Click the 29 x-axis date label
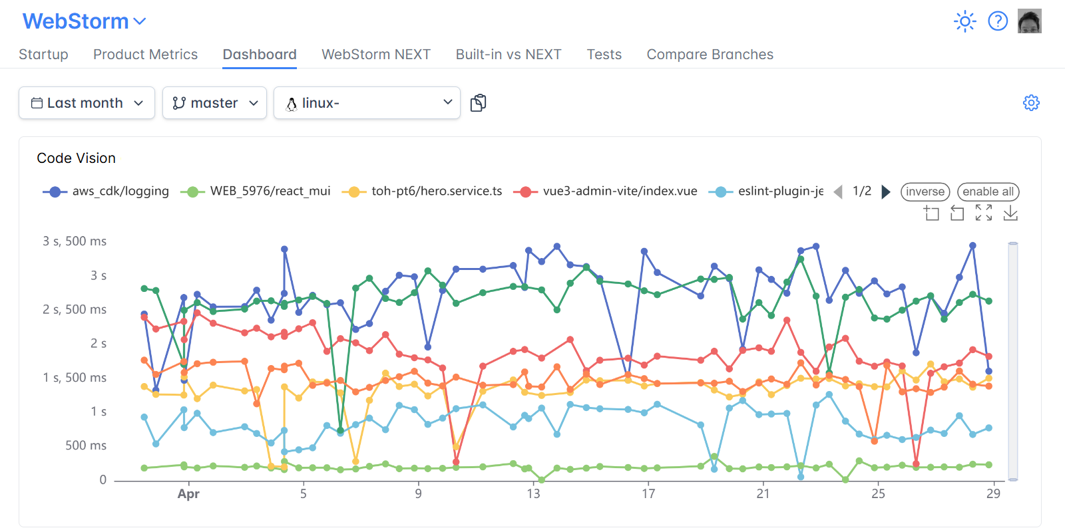The height and width of the screenshot is (532, 1065). coord(993,493)
